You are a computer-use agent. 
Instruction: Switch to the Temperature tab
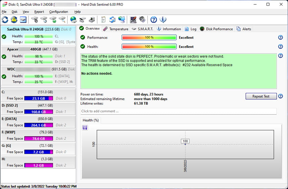pos(116,29)
